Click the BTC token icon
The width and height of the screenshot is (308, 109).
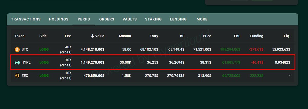coord(17,49)
